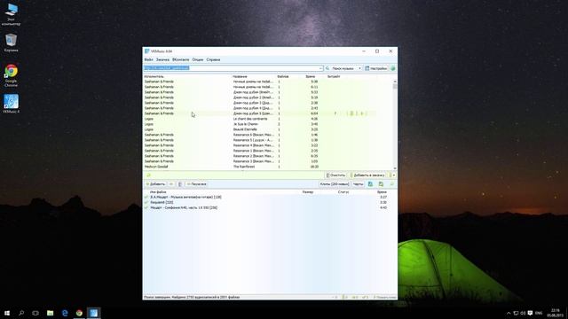Open VKMusic 4 desktop shortcut
This screenshot has height=319, width=568.
coord(11,104)
